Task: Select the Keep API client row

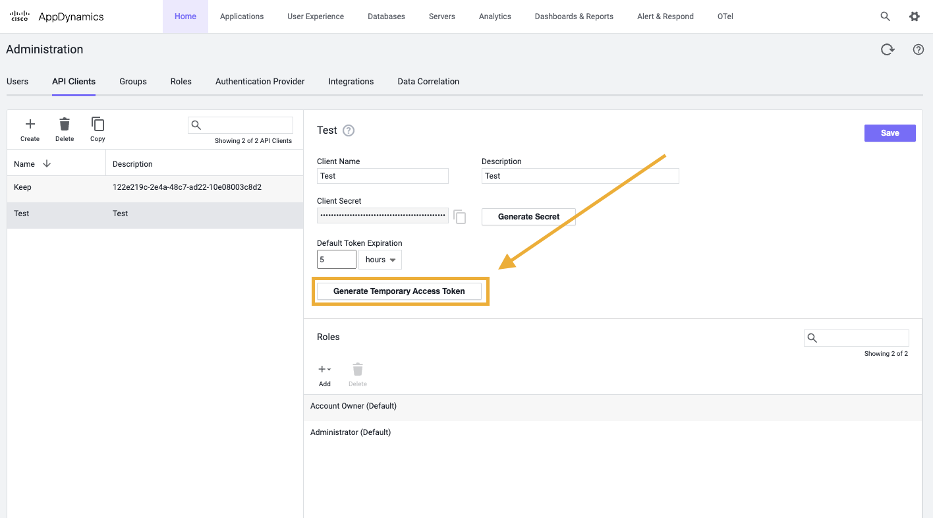Action: tap(155, 188)
